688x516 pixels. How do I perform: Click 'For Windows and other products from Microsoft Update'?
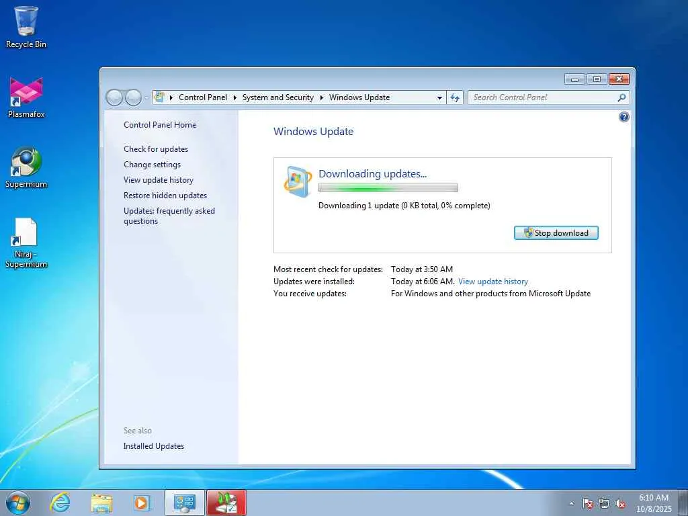click(x=490, y=294)
